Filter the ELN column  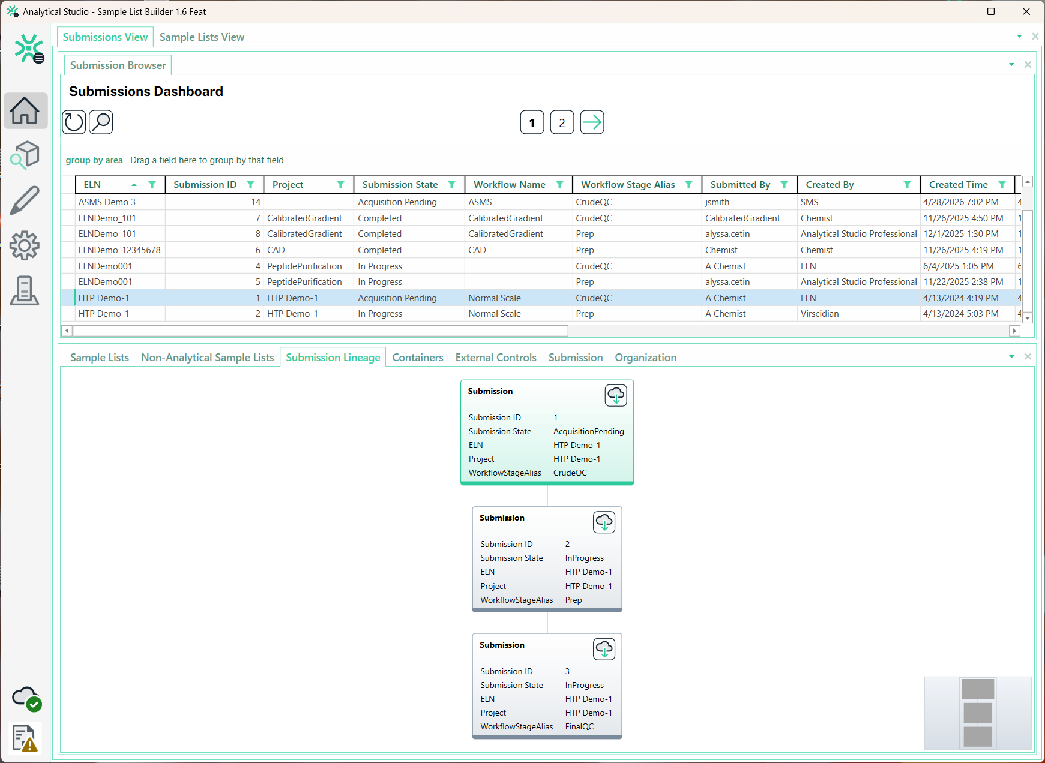tap(152, 184)
